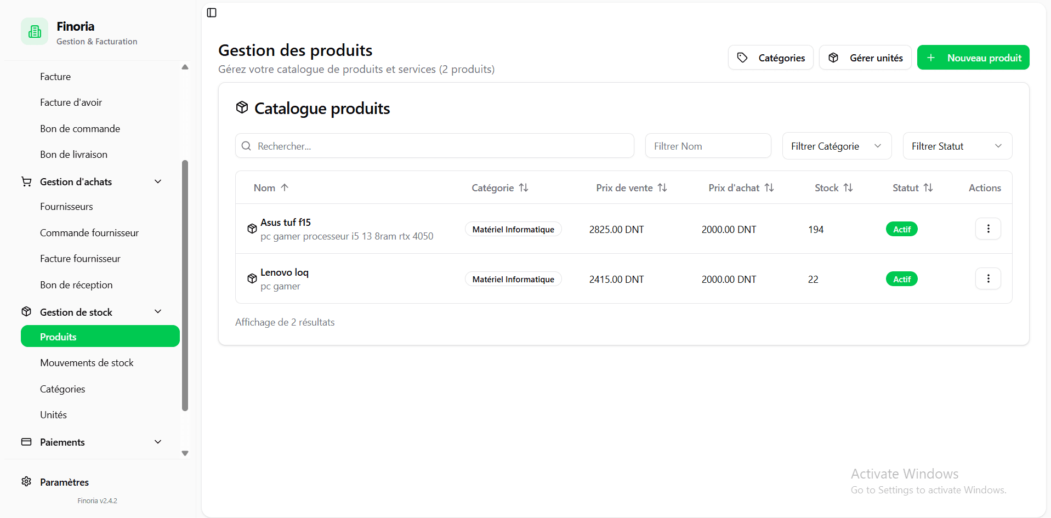
Task: Click Affichage de 2 résultats text
Action: [285, 322]
